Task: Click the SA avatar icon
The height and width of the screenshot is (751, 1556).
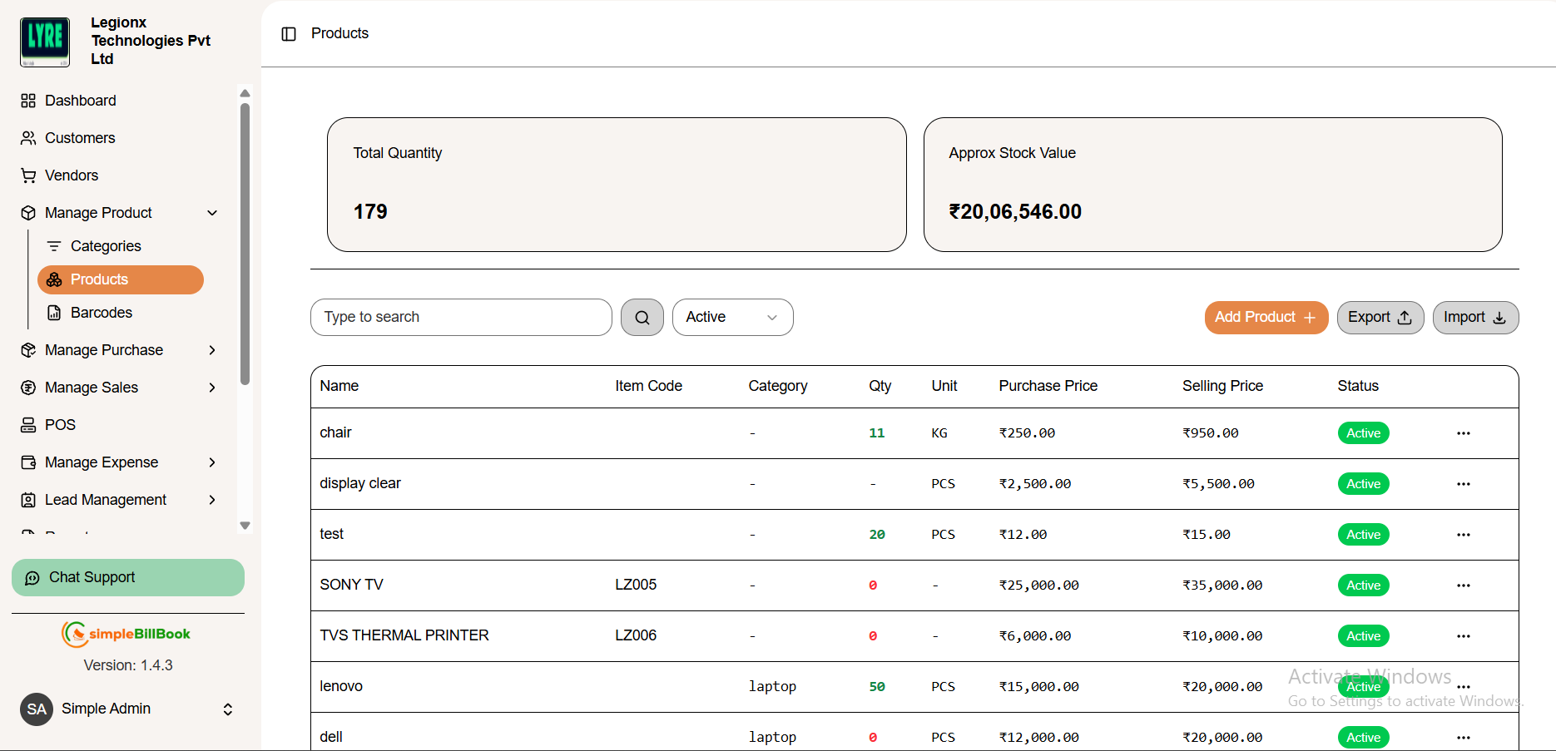Action: click(x=37, y=709)
